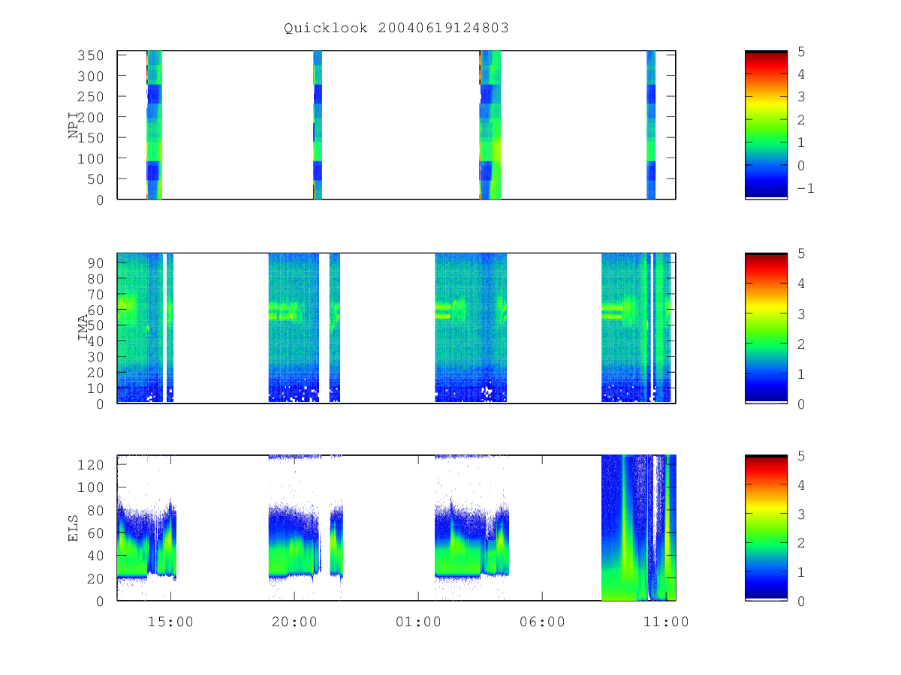Select the IMA y-axis label
This screenshot has width=901, height=675.
click(83, 328)
